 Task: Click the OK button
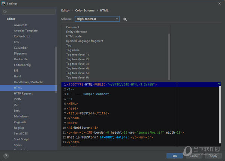(175, 156)
